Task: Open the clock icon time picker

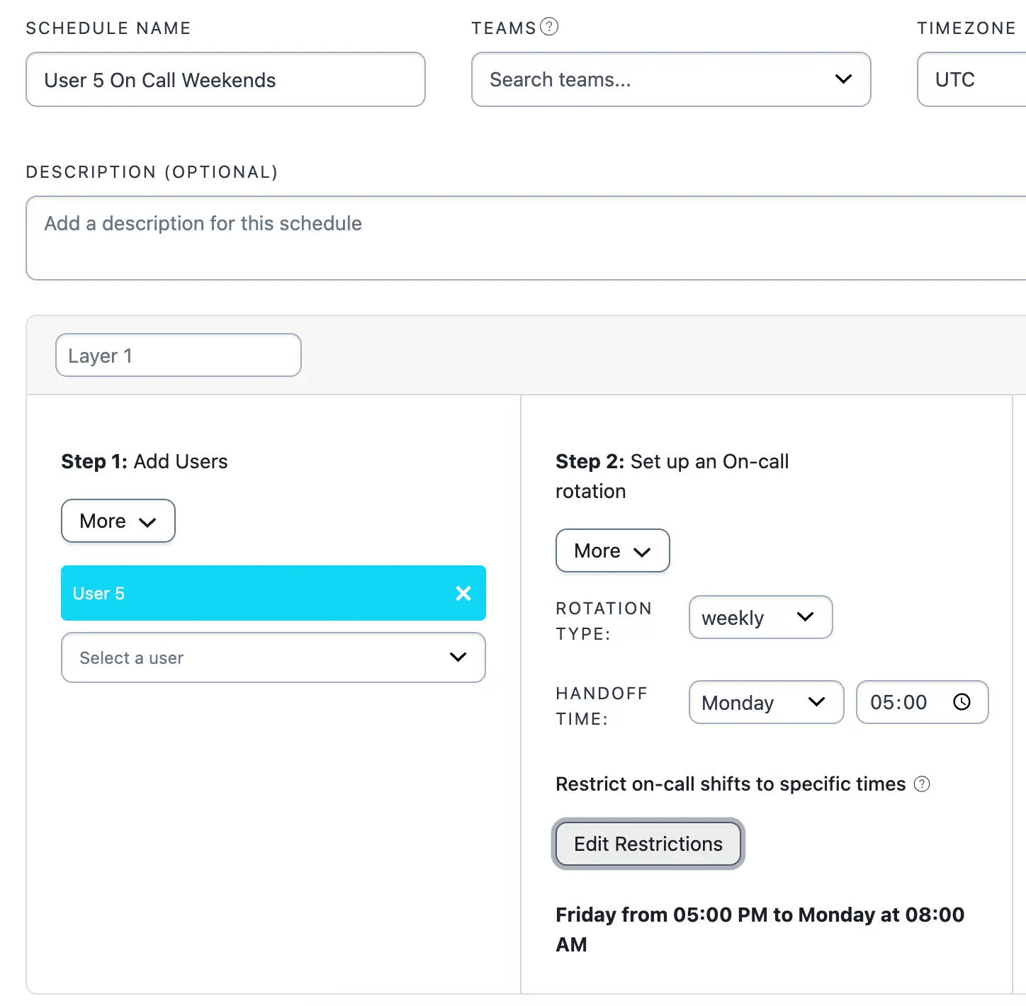Action: [962, 702]
